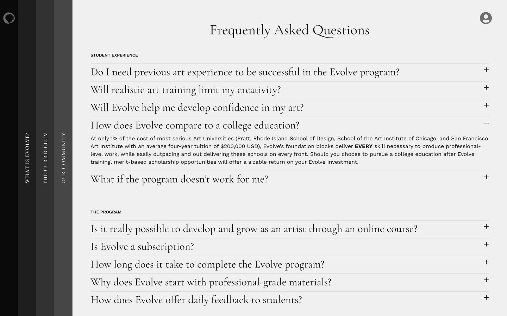This screenshot has height=316, width=507.
Task: Click plus icon next to realistic art training question
Action: (486, 87)
